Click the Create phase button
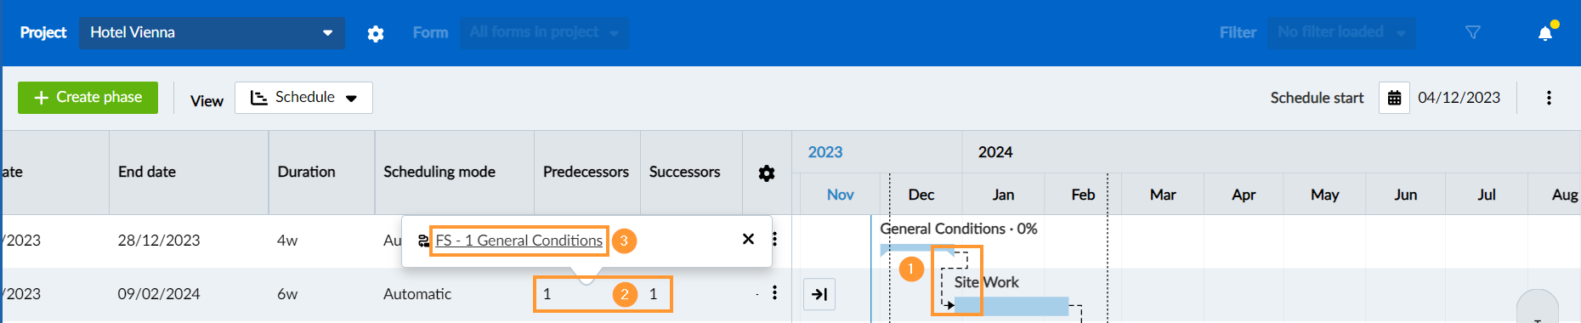Viewport: 1581px width, 323px height. [88, 98]
